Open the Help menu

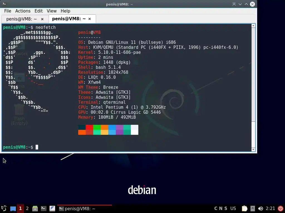click(65, 11)
